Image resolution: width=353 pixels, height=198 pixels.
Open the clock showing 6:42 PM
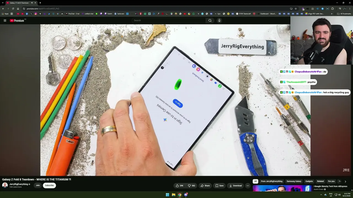(346, 195)
